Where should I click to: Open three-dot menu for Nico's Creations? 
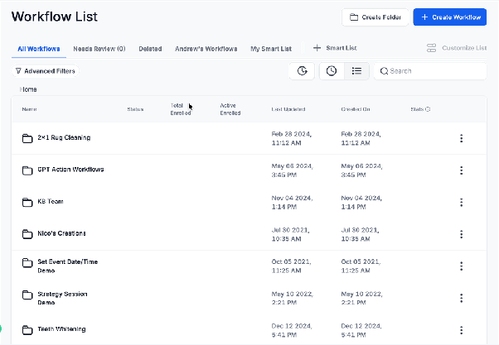coord(461,234)
